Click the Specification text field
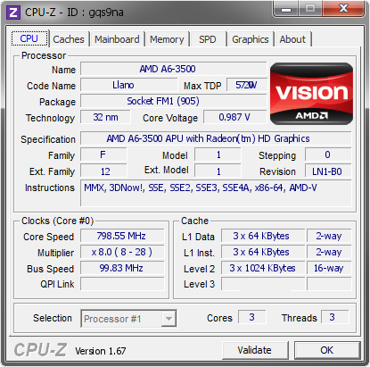 pyautogui.click(x=216, y=138)
